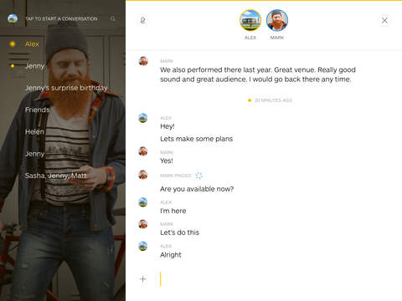Screen dimensions: 402x301
Task: Click Alex's avatar beside 'Alright' message
Action: (x=143, y=246)
